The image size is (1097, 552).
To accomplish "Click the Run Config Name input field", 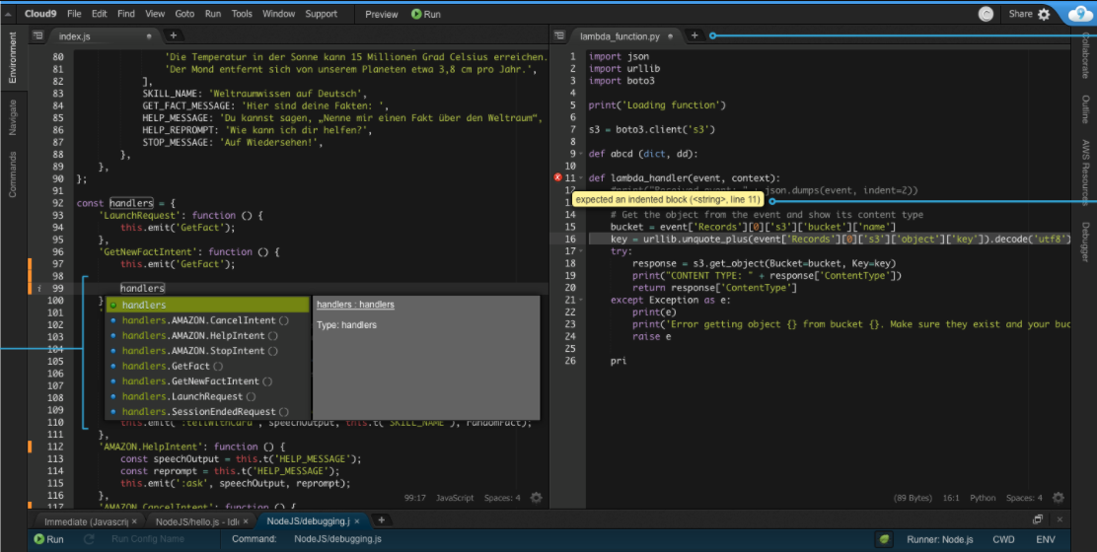I will click(x=148, y=539).
